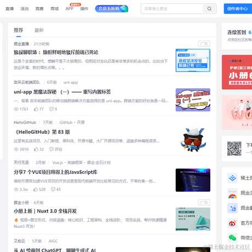Click author 天行无忌

(x=21, y=163)
